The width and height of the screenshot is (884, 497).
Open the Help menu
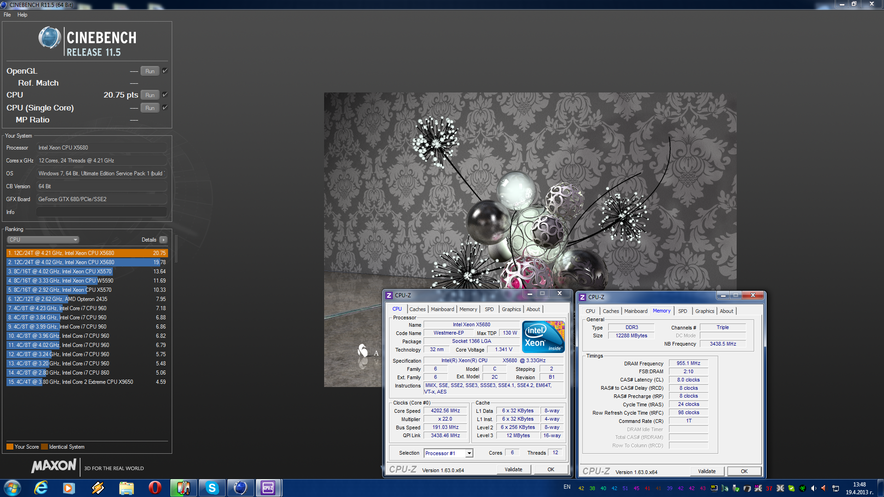(x=22, y=15)
